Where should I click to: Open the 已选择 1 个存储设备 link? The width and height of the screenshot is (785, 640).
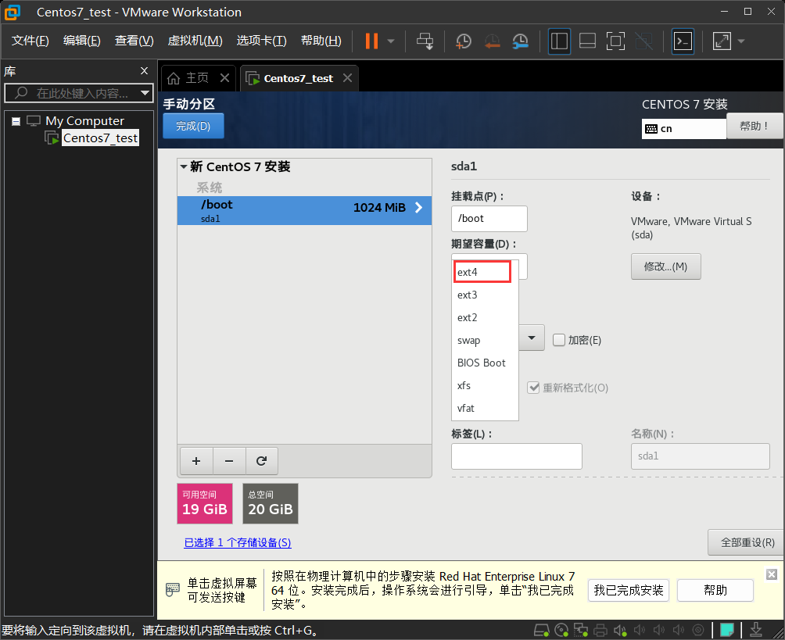pyautogui.click(x=238, y=542)
